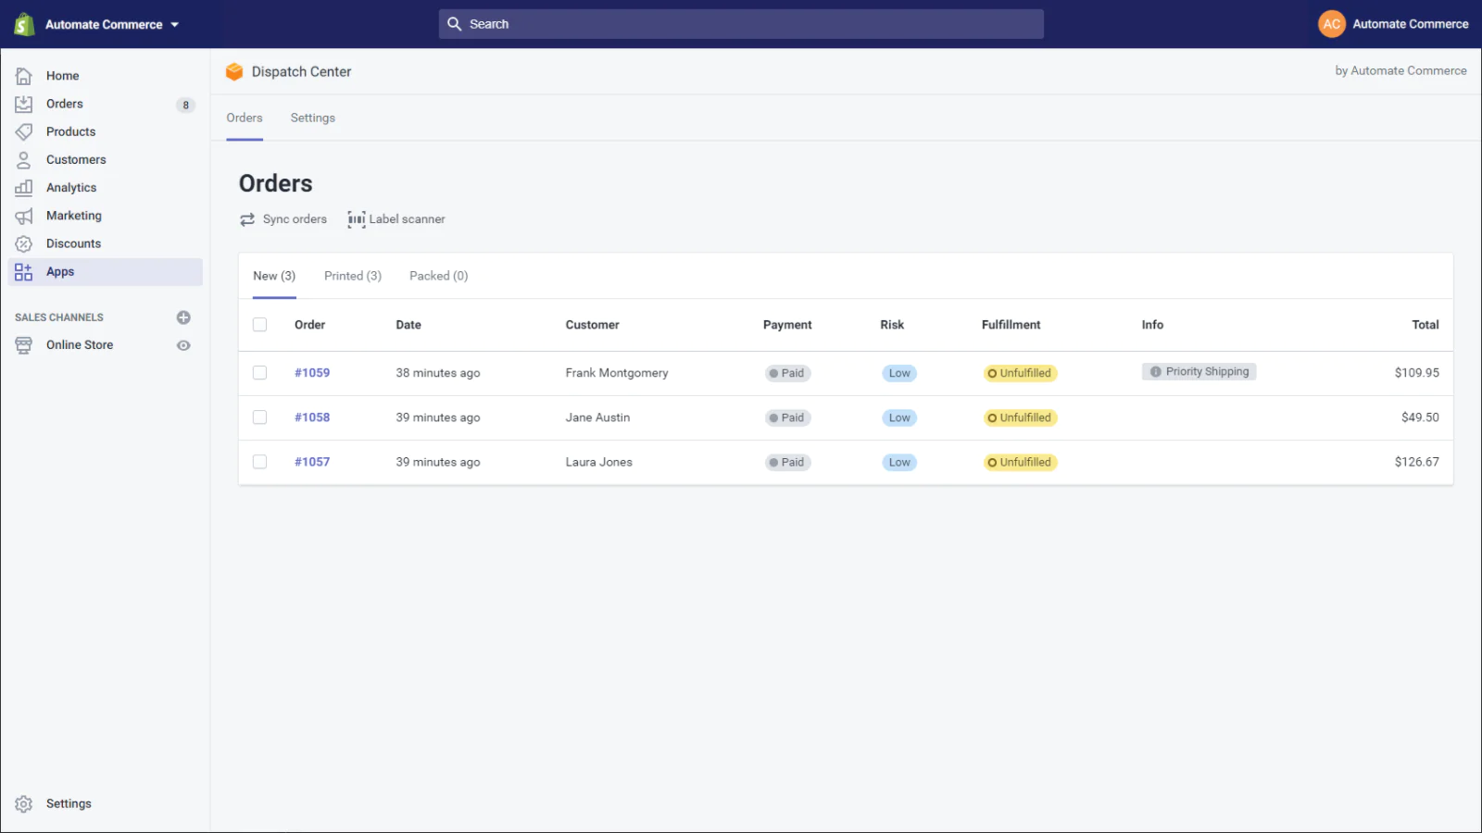Open the Dispatch Center package icon
Image resolution: width=1482 pixels, height=833 pixels.
click(234, 71)
